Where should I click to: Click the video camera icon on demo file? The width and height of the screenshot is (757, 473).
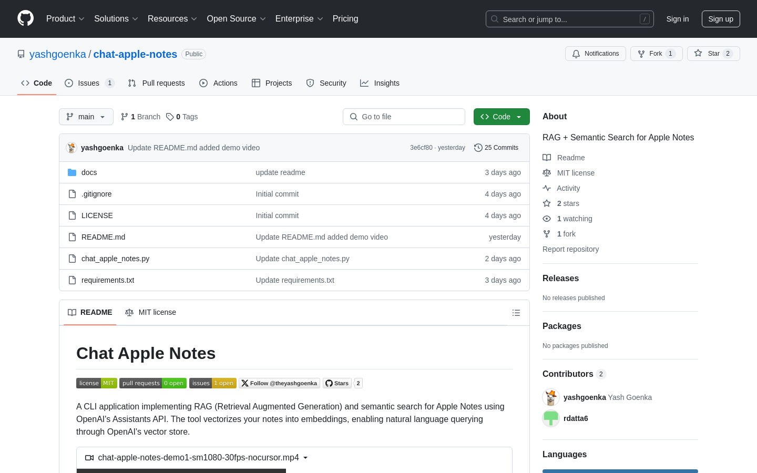tap(89, 458)
